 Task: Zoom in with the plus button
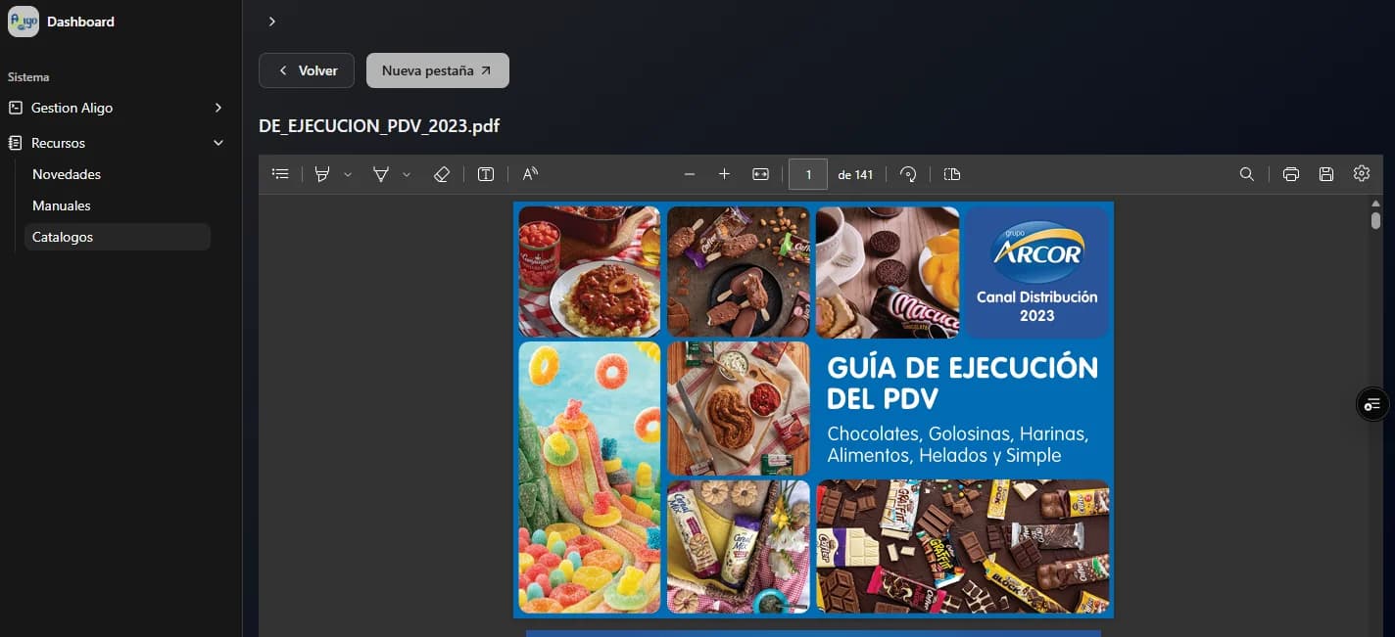tap(724, 174)
